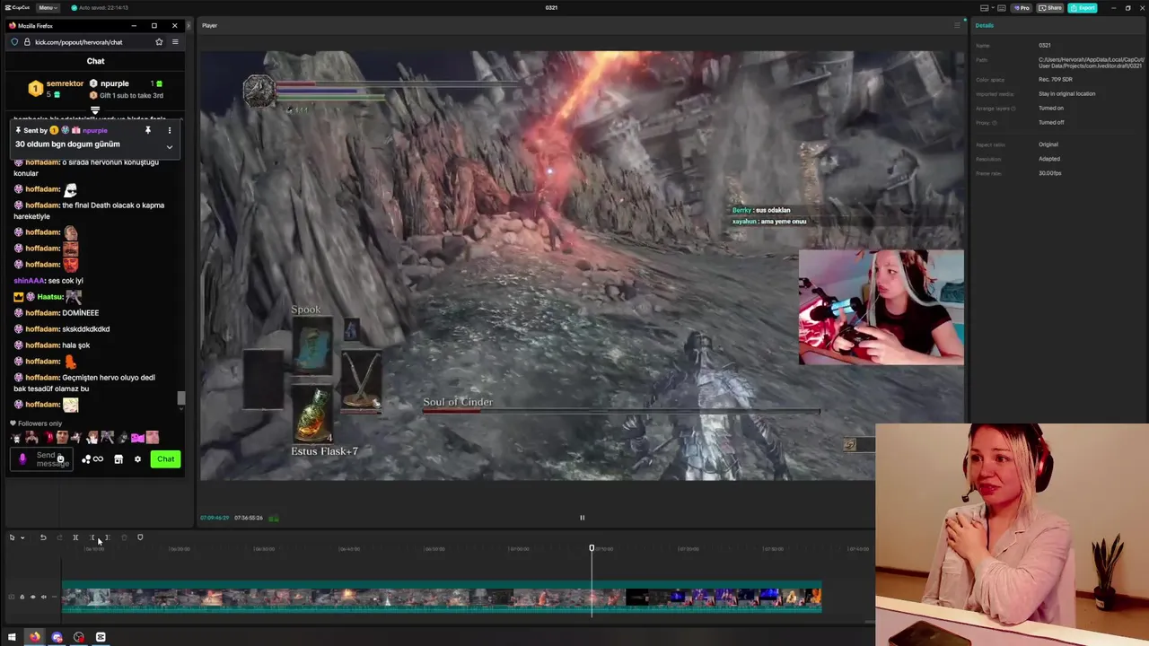The image size is (1149, 646).
Task: Bookmark the page with Firefox star icon
Action: click(x=159, y=42)
